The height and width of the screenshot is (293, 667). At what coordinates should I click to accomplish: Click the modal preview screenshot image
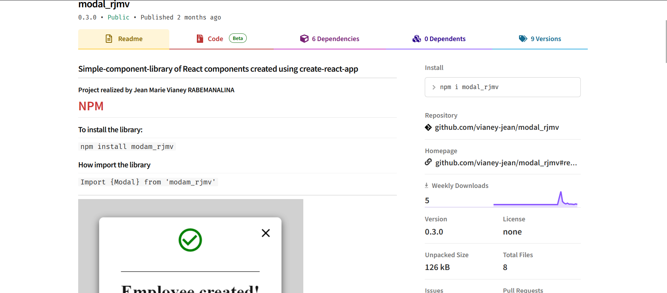coord(191,246)
